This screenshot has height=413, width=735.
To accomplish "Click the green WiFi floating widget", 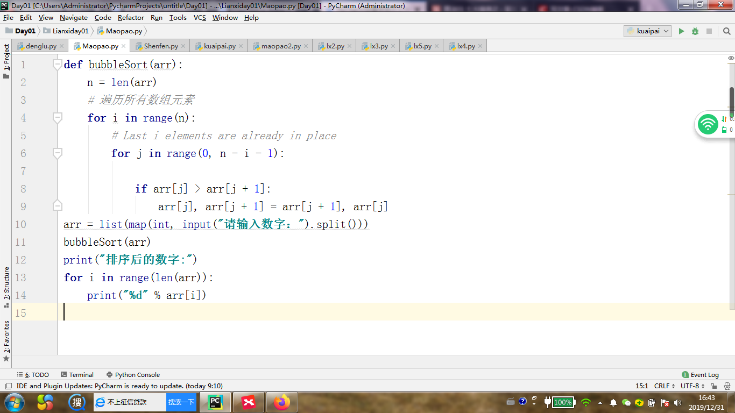I will 708,125.
